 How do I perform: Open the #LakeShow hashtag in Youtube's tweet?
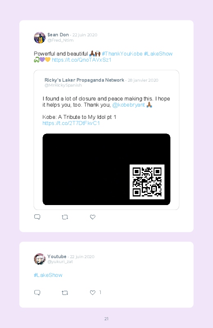point(48,275)
